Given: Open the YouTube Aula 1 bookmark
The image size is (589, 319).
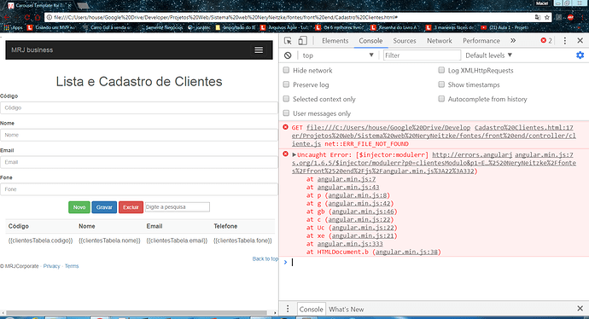Looking at the screenshot, I should pyautogui.click(x=504, y=27).
